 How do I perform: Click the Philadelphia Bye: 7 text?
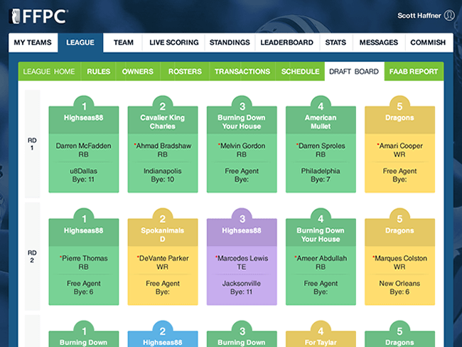321,175
